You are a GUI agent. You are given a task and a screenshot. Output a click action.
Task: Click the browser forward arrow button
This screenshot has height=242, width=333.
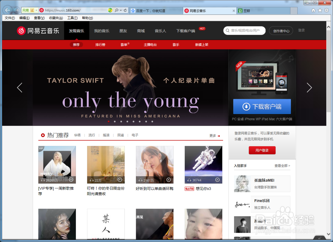(16, 10)
